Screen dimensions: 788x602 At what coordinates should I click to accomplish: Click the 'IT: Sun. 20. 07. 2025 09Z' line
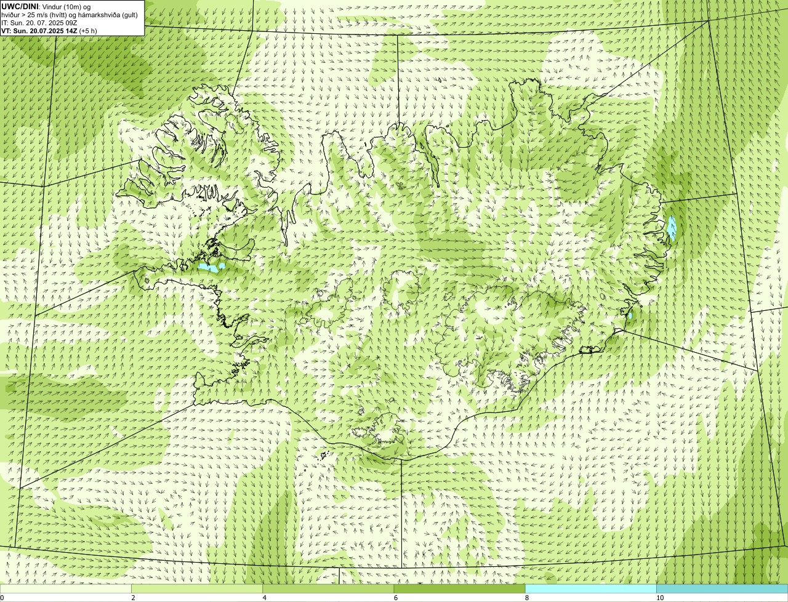pos(39,23)
